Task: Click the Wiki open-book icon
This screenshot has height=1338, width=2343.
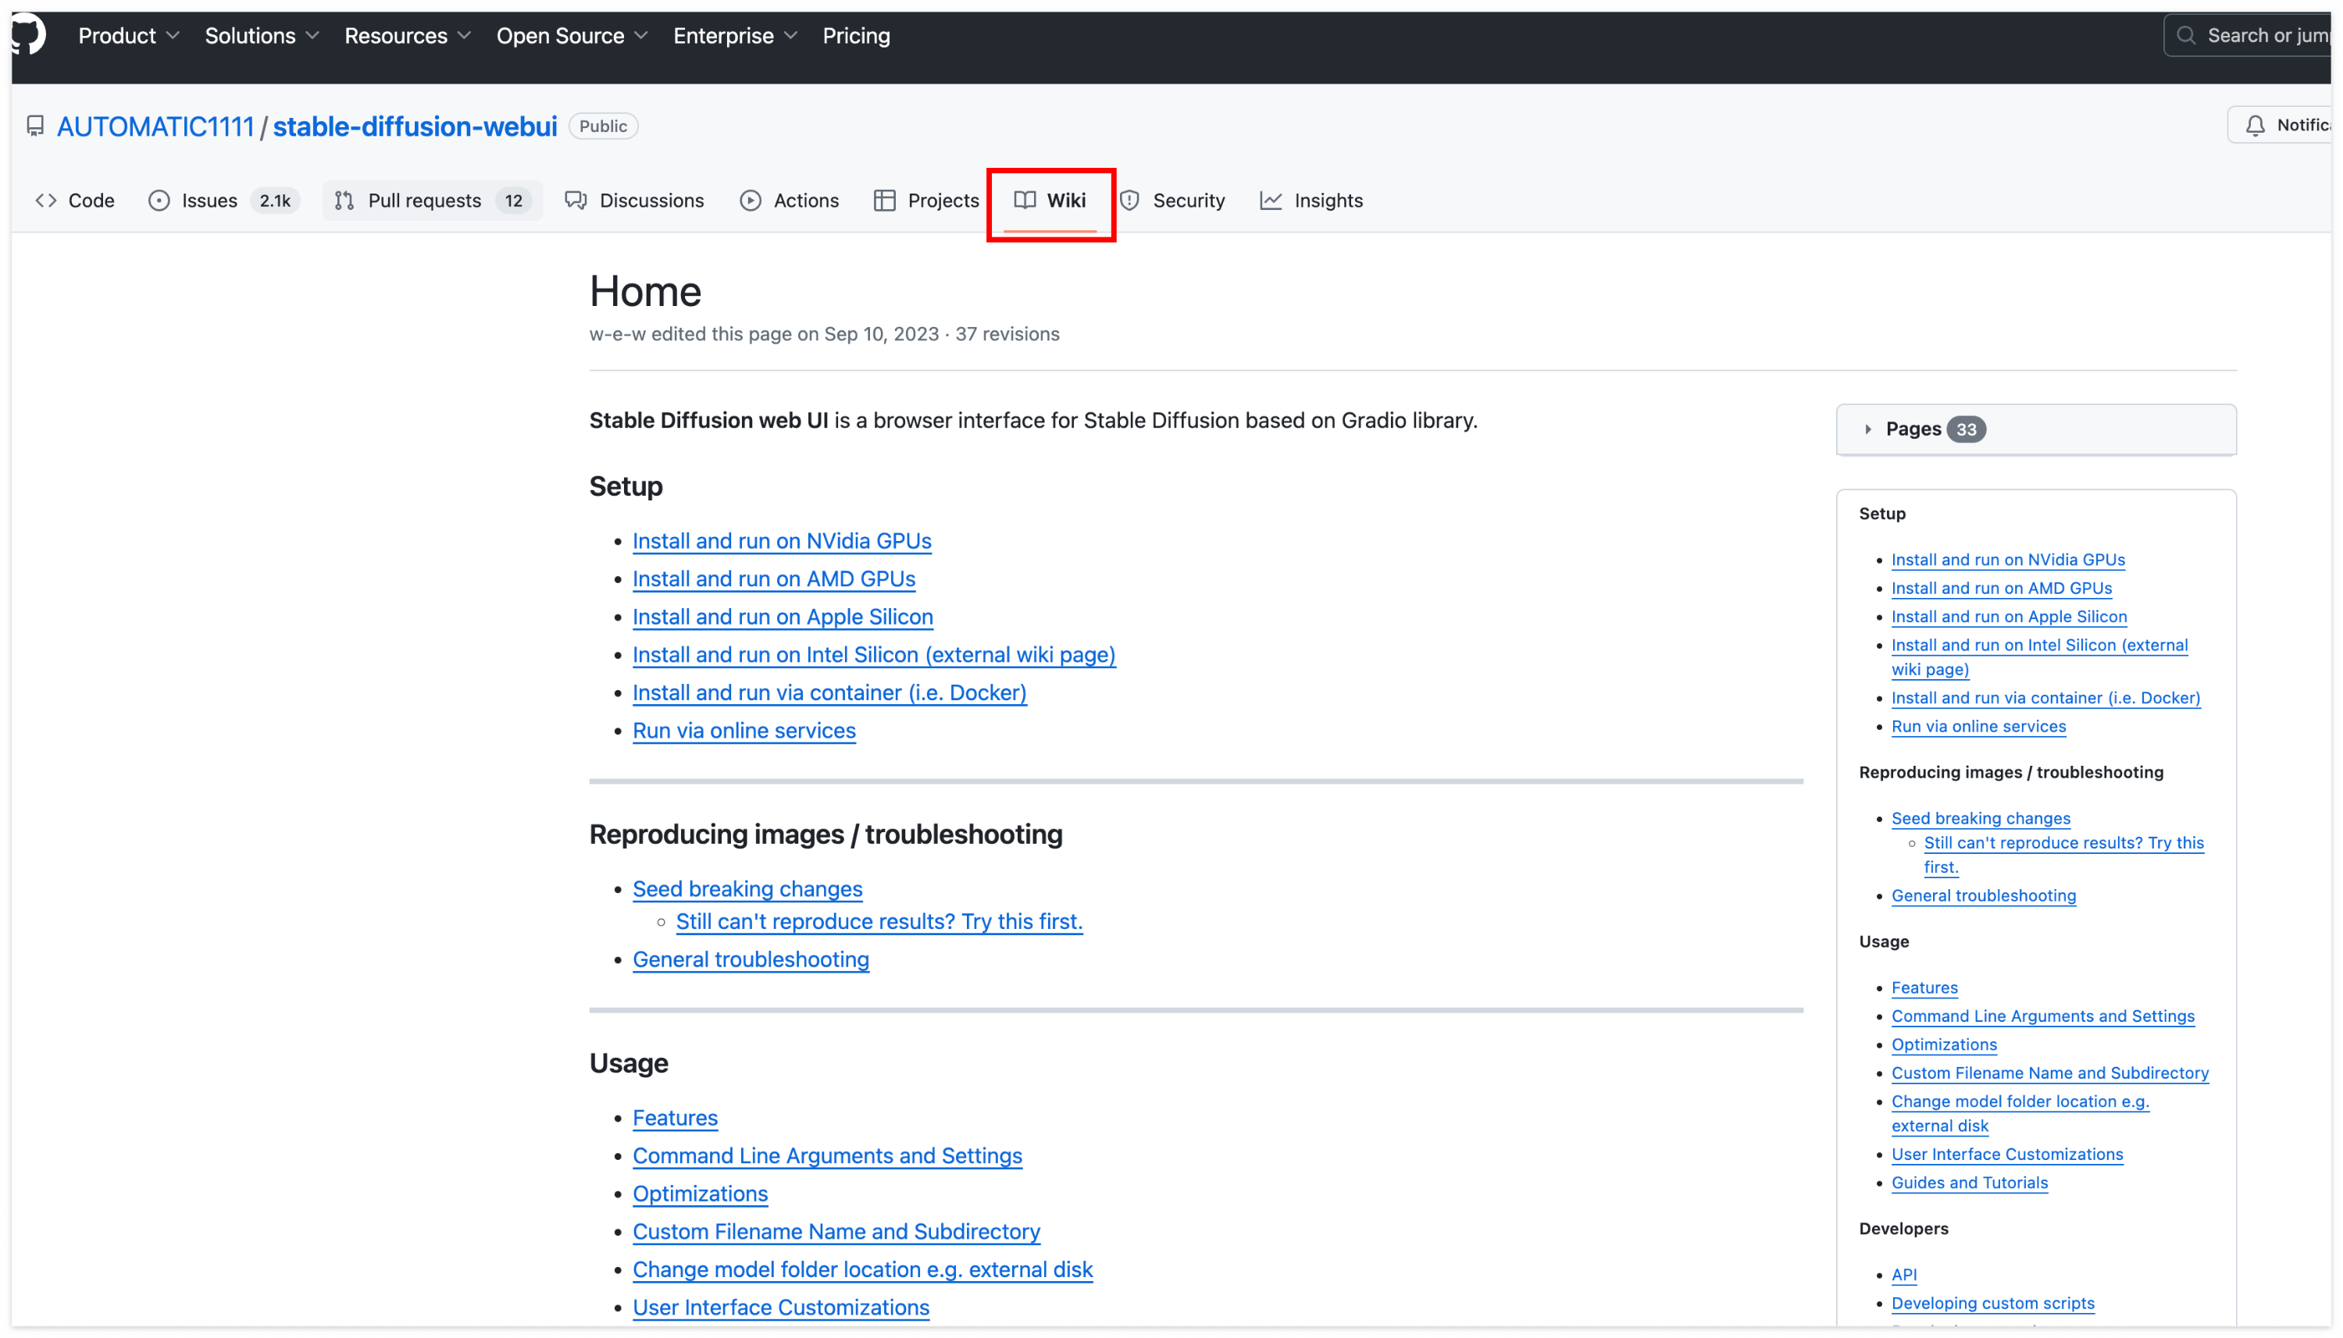Action: pos(1025,201)
